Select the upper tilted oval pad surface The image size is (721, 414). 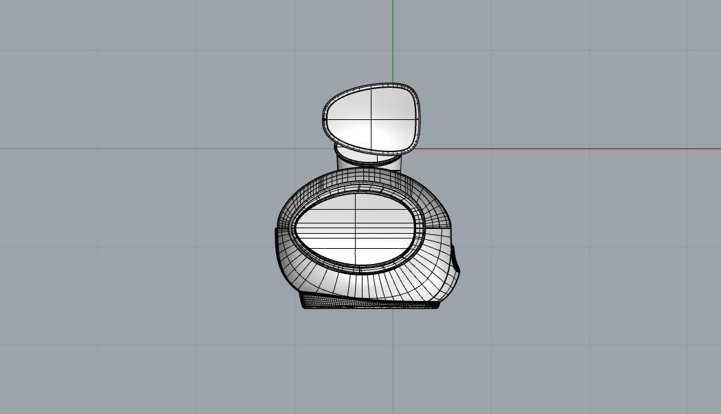click(371, 119)
